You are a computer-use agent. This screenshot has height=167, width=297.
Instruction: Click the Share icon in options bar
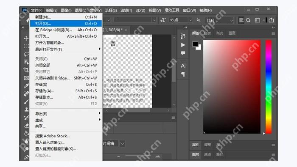click(271, 20)
